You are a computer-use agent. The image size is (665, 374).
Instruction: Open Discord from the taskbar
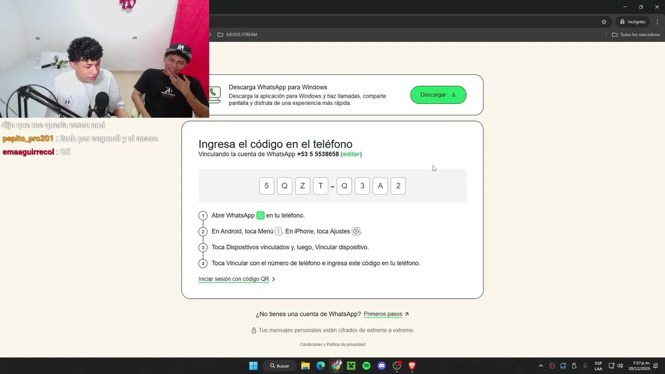(x=382, y=366)
